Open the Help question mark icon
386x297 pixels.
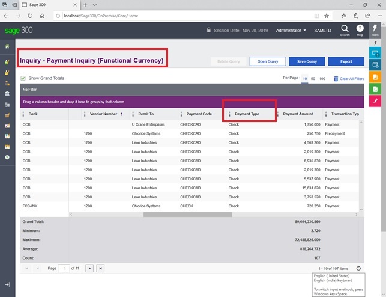pyautogui.click(x=360, y=30)
